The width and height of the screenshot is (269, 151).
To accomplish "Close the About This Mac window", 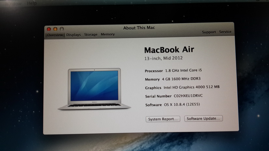I will tap(49, 29).
